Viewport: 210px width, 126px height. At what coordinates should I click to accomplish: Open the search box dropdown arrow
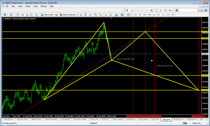click(199, 10)
